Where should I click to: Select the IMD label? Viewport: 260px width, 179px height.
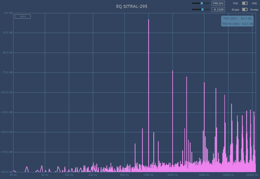coord(254,3)
